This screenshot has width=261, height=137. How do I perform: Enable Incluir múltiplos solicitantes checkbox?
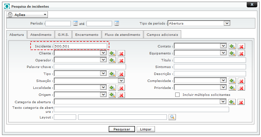(178, 95)
